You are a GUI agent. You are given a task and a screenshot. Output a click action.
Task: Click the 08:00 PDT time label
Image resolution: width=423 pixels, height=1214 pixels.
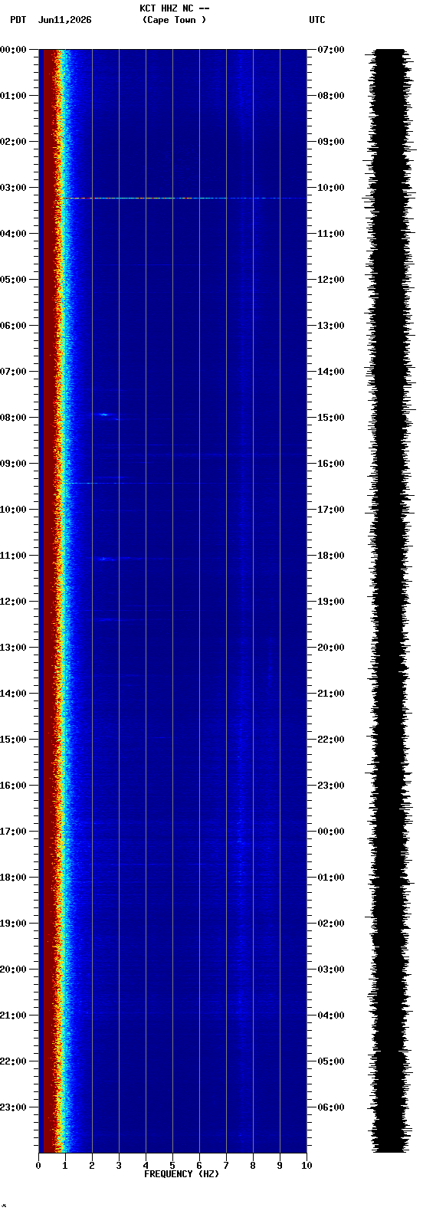[13, 418]
